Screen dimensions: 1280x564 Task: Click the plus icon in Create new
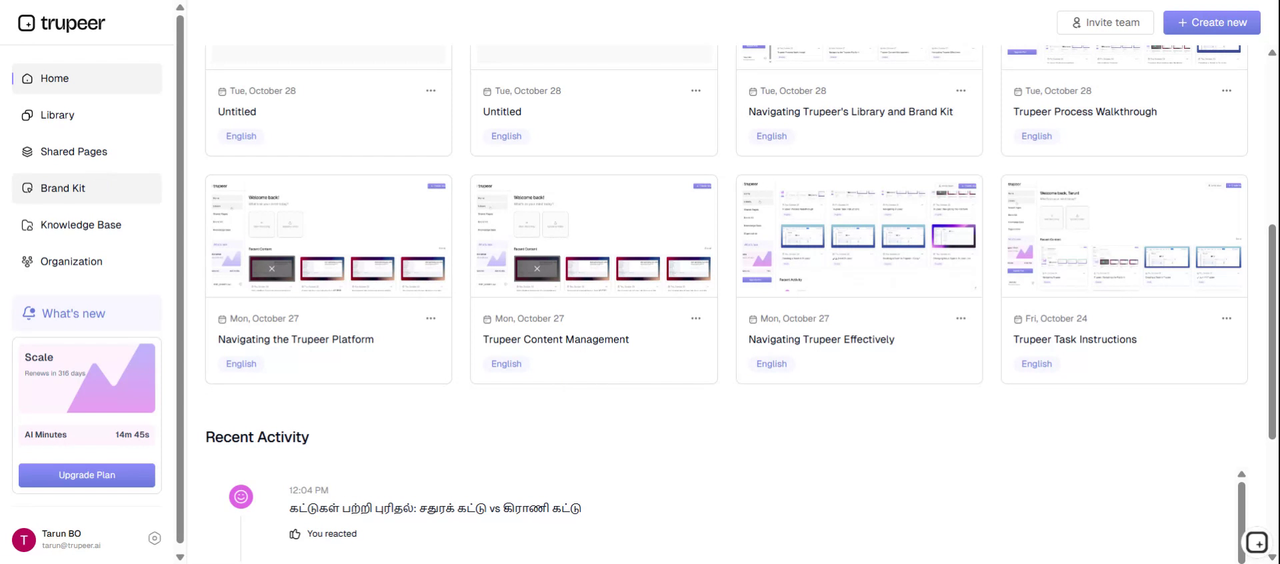[x=1183, y=23]
